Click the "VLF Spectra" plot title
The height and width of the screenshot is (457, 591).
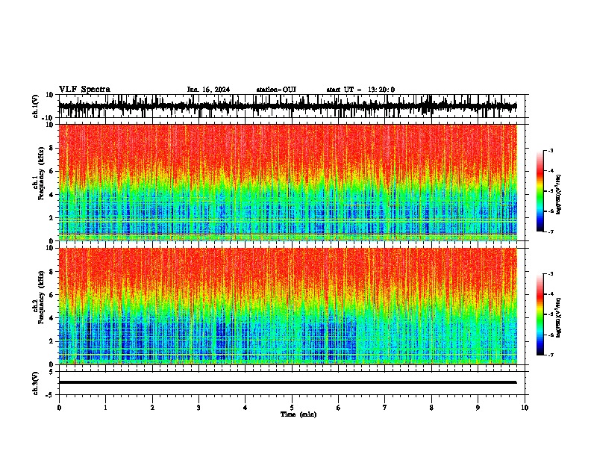[84, 90]
